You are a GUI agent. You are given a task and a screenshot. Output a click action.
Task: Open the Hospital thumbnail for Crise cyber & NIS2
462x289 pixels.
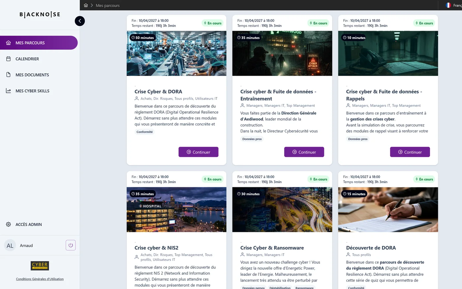[177, 210]
